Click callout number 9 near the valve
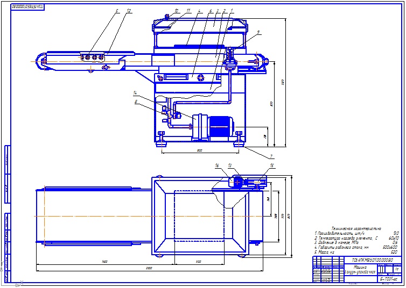This screenshot has height=288, width=406. (258, 32)
